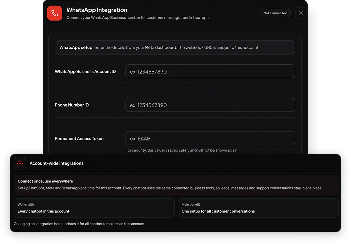Click the Connect once, use everywhere heading
Viewport: 351px width, 244px height.
[45, 181]
